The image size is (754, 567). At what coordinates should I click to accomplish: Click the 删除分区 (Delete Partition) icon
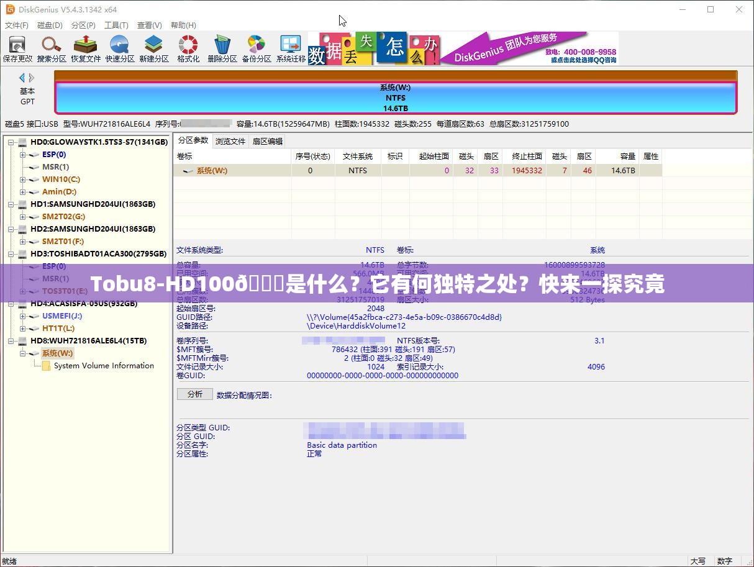point(222,48)
